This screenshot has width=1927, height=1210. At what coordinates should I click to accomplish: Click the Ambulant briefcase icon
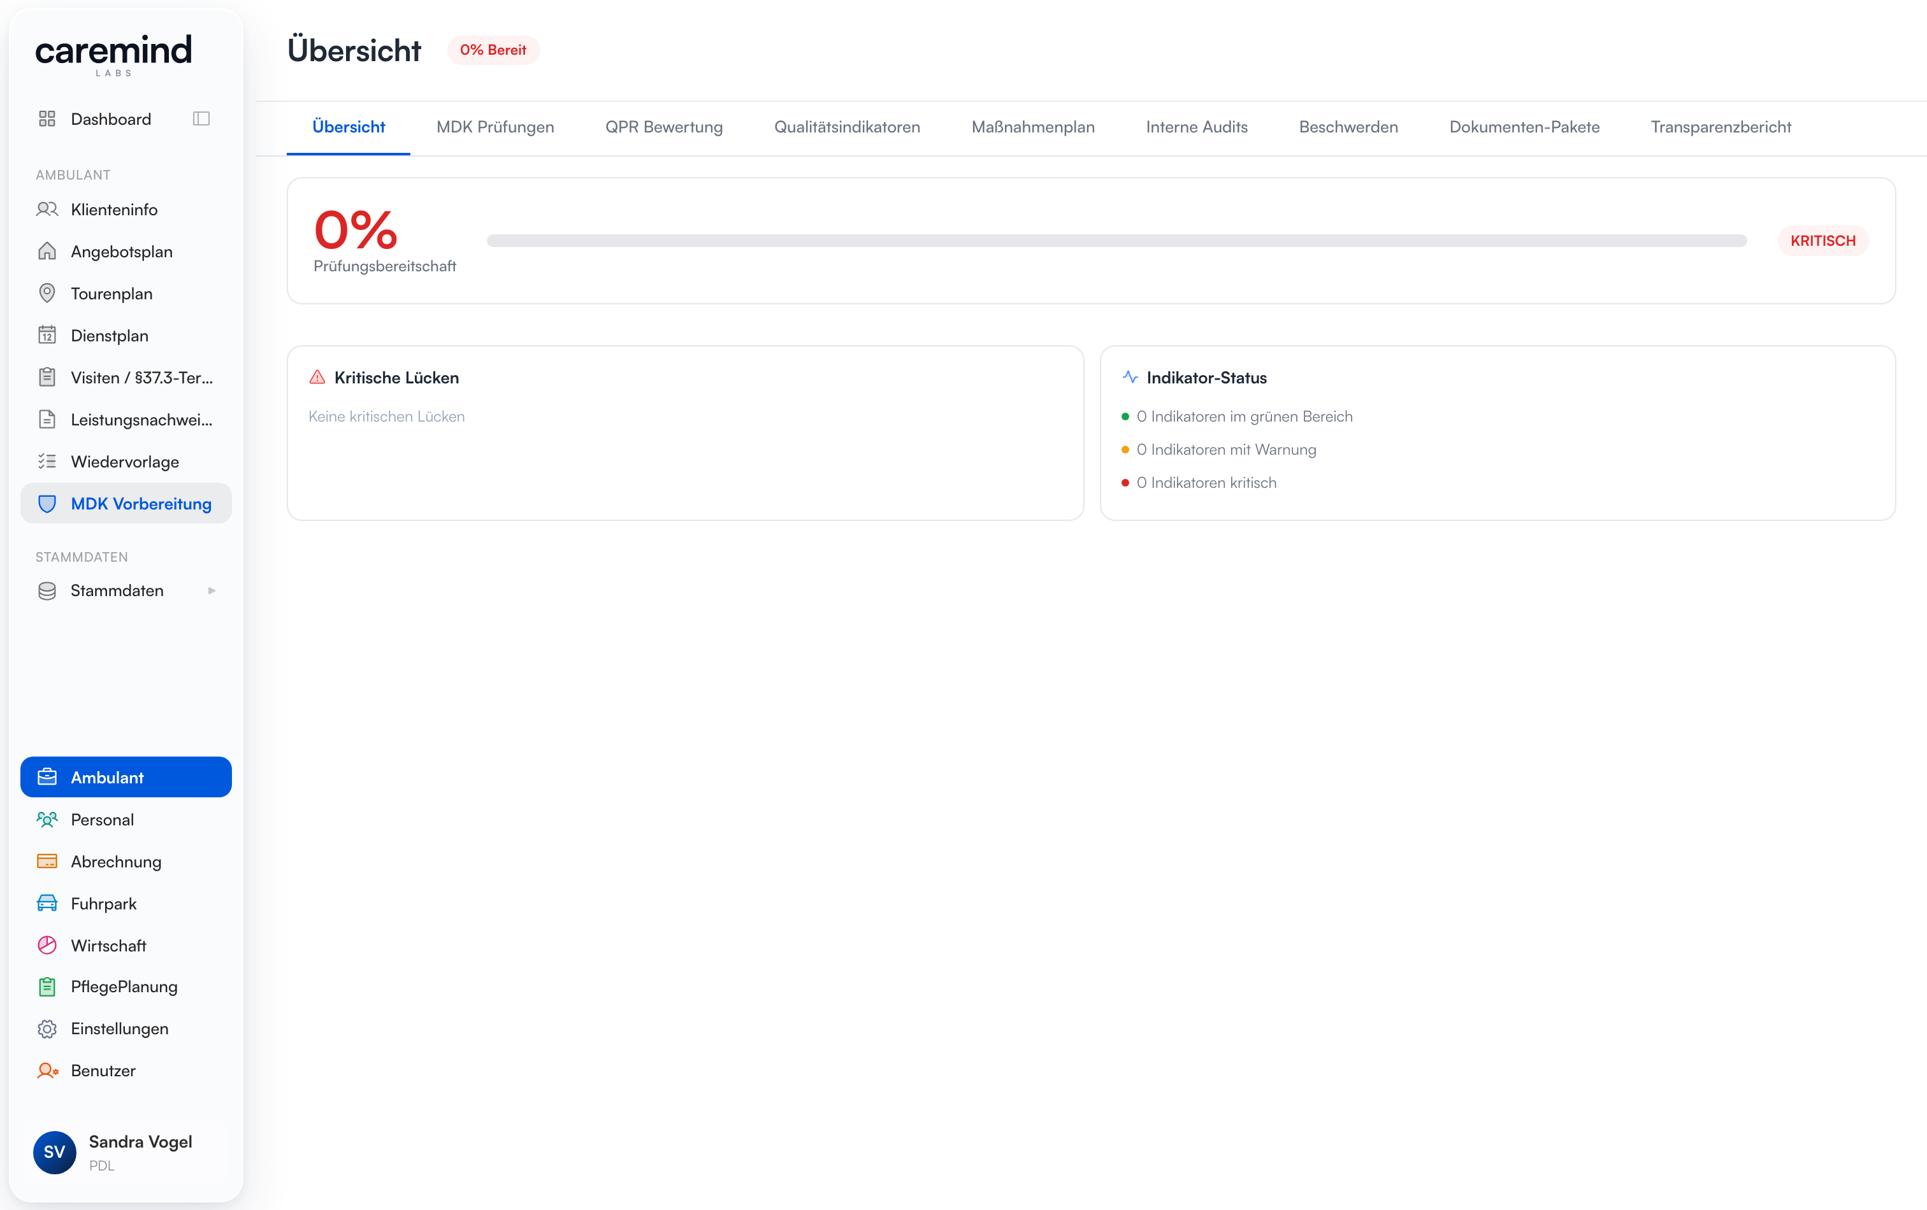[x=47, y=778]
